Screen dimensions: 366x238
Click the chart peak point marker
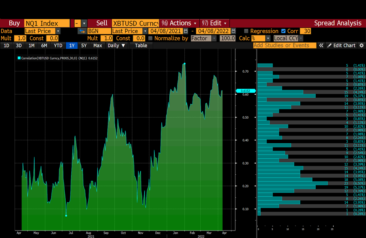[x=185, y=64]
